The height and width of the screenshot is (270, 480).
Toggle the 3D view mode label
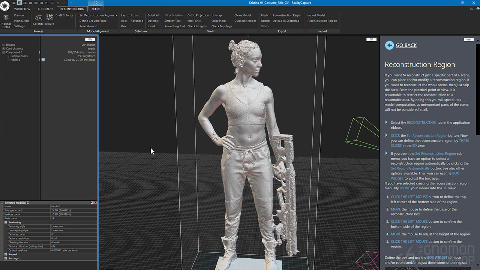371,39
